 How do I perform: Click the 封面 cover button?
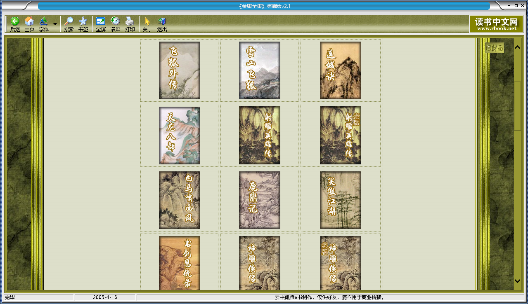[494, 48]
